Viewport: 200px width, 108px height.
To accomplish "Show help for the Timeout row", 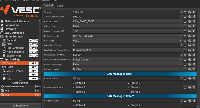I will click(194, 12).
